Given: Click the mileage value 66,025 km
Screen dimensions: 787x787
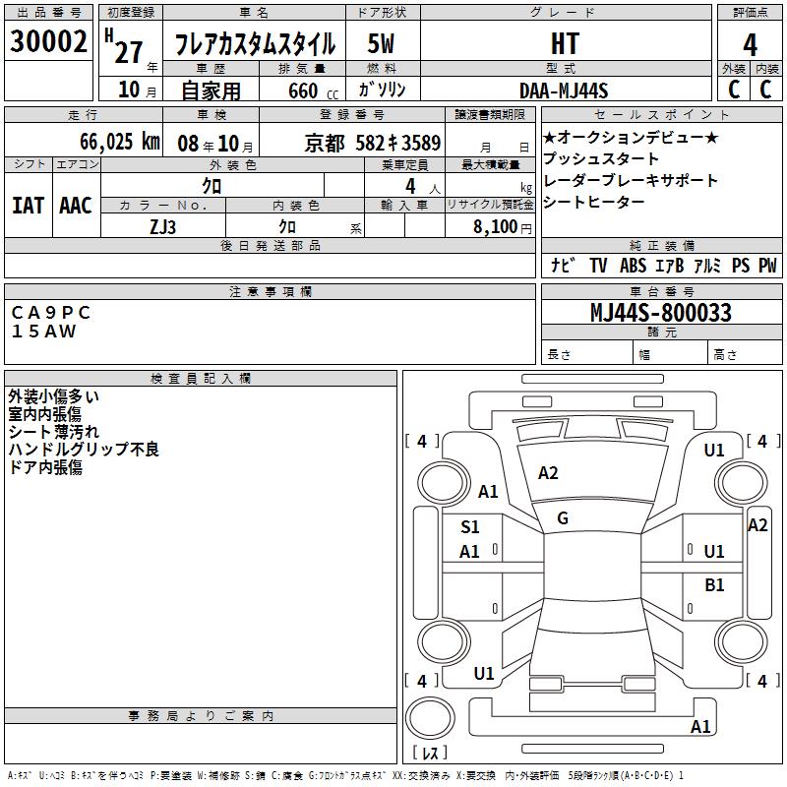Looking at the screenshot, I should coord(120,142).
